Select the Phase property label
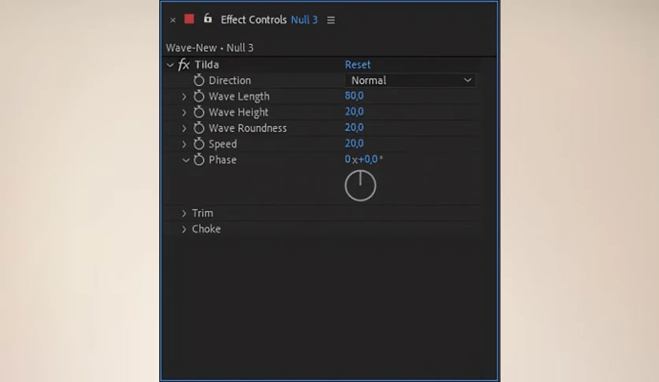Screen dimensions: 659x382 (x=222, y=160)
